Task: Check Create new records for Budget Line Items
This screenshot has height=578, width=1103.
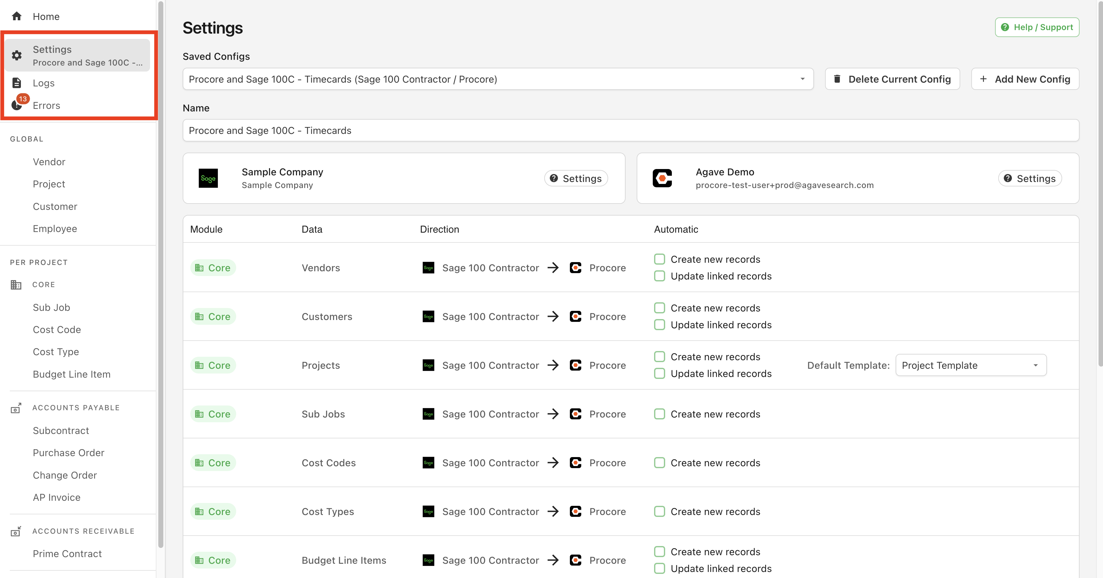Action: pos(659,551)
